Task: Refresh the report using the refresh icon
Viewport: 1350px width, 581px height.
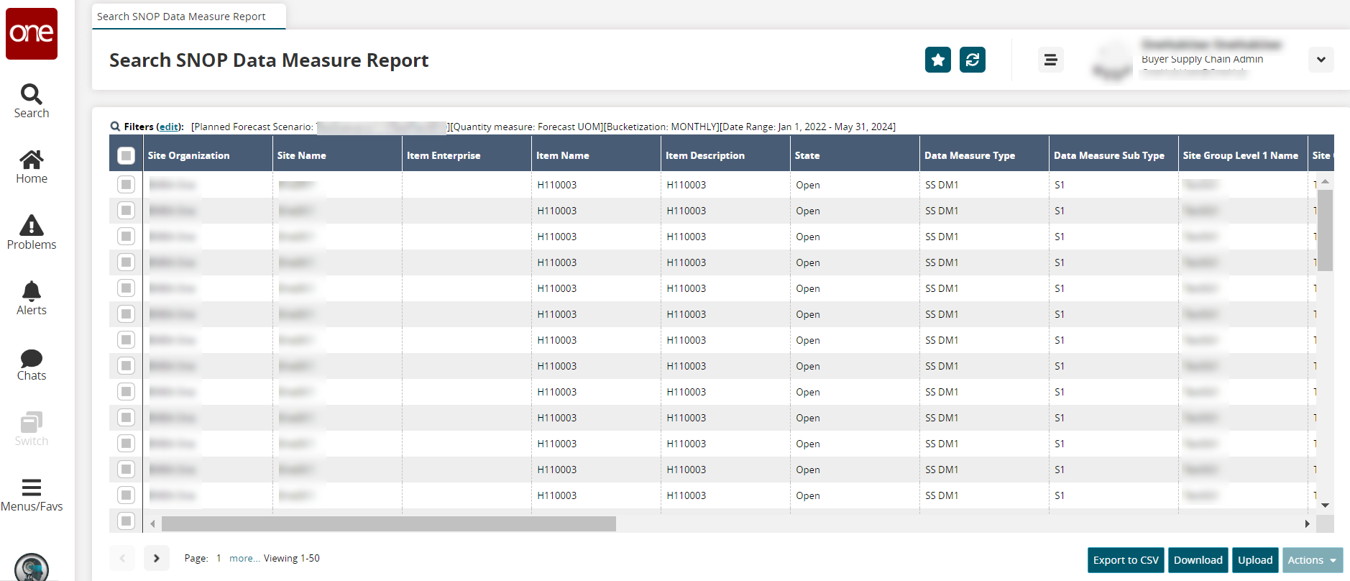Action: pos(972,60)
